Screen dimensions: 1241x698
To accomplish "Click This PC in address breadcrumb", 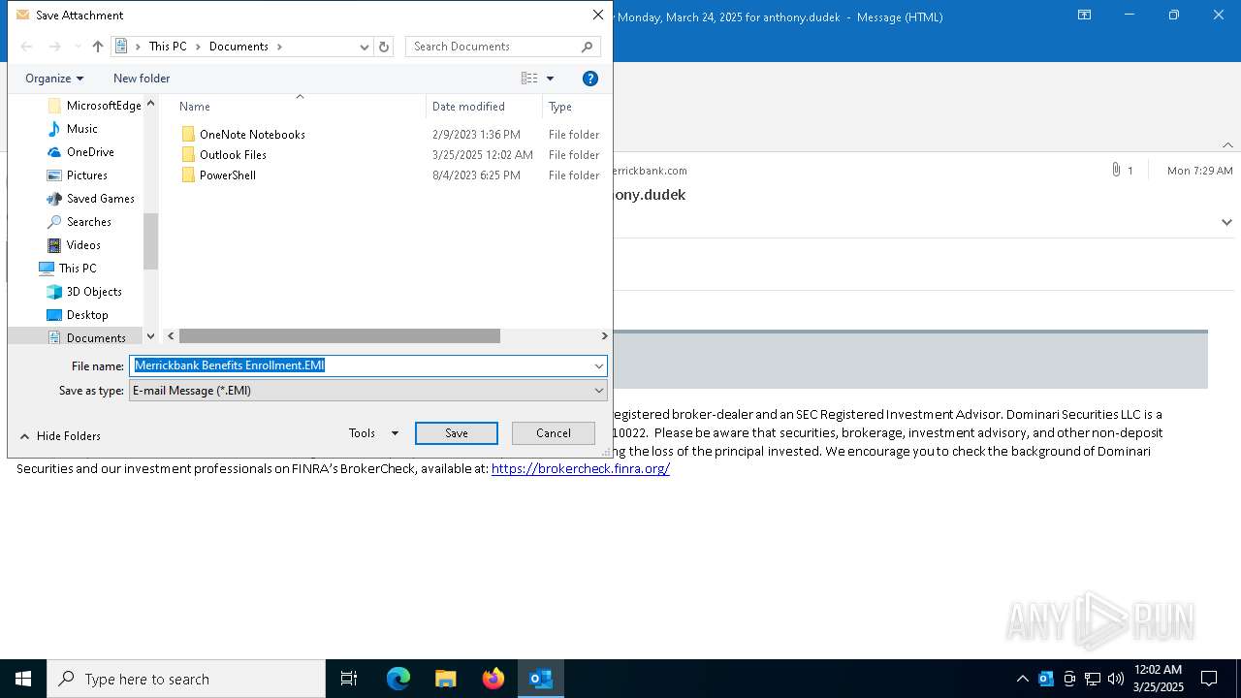I will (168, 47).
